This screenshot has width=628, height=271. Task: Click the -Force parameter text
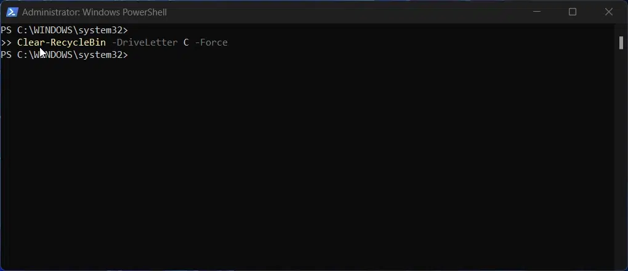tap(211, 42)
